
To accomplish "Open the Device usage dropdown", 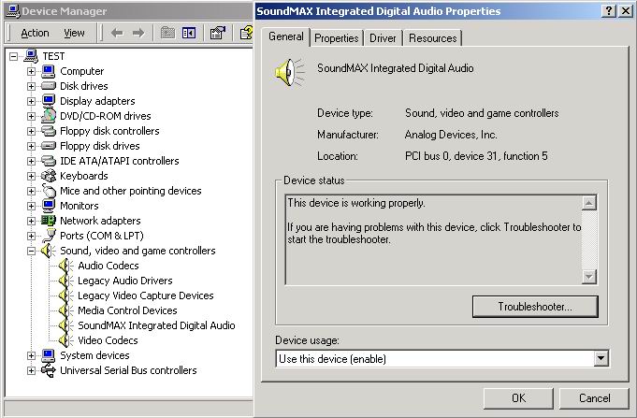I will point(601,359).
